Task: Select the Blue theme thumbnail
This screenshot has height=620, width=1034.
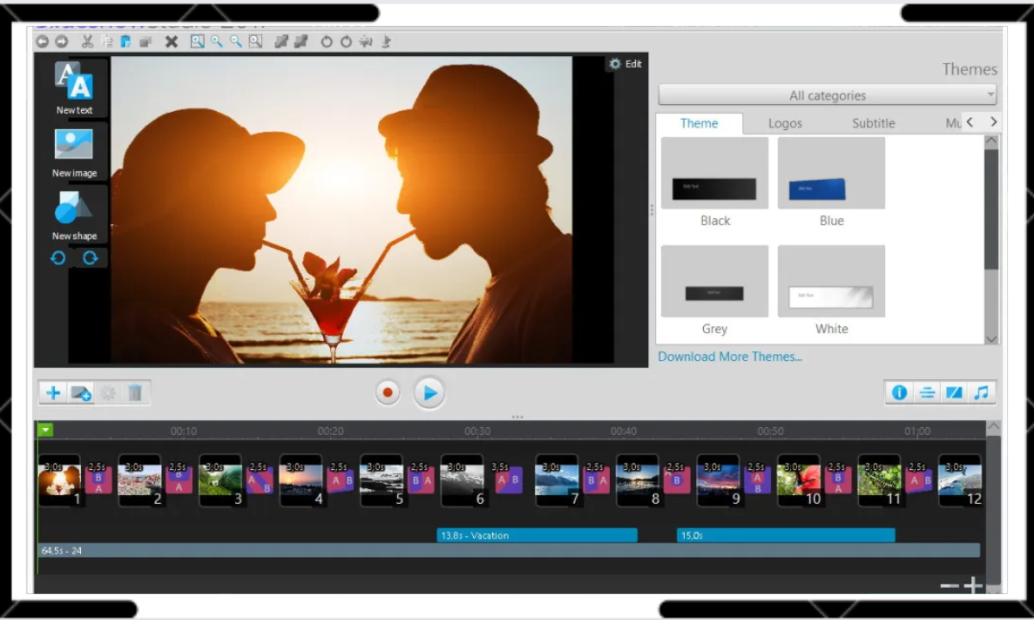Action: pyautogui.click(x=830, y=172)
